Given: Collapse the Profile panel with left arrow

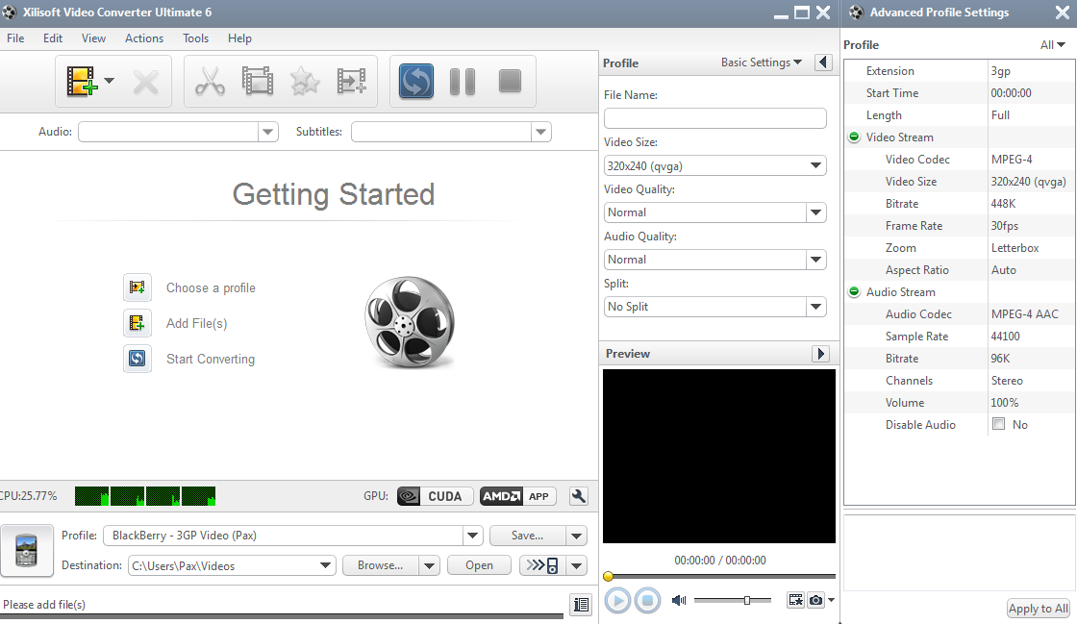Looking at the screenshot, I should coord(823,62).
